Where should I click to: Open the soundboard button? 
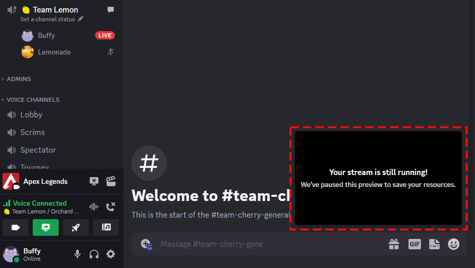pyautogui.click(x=106, y=227)
